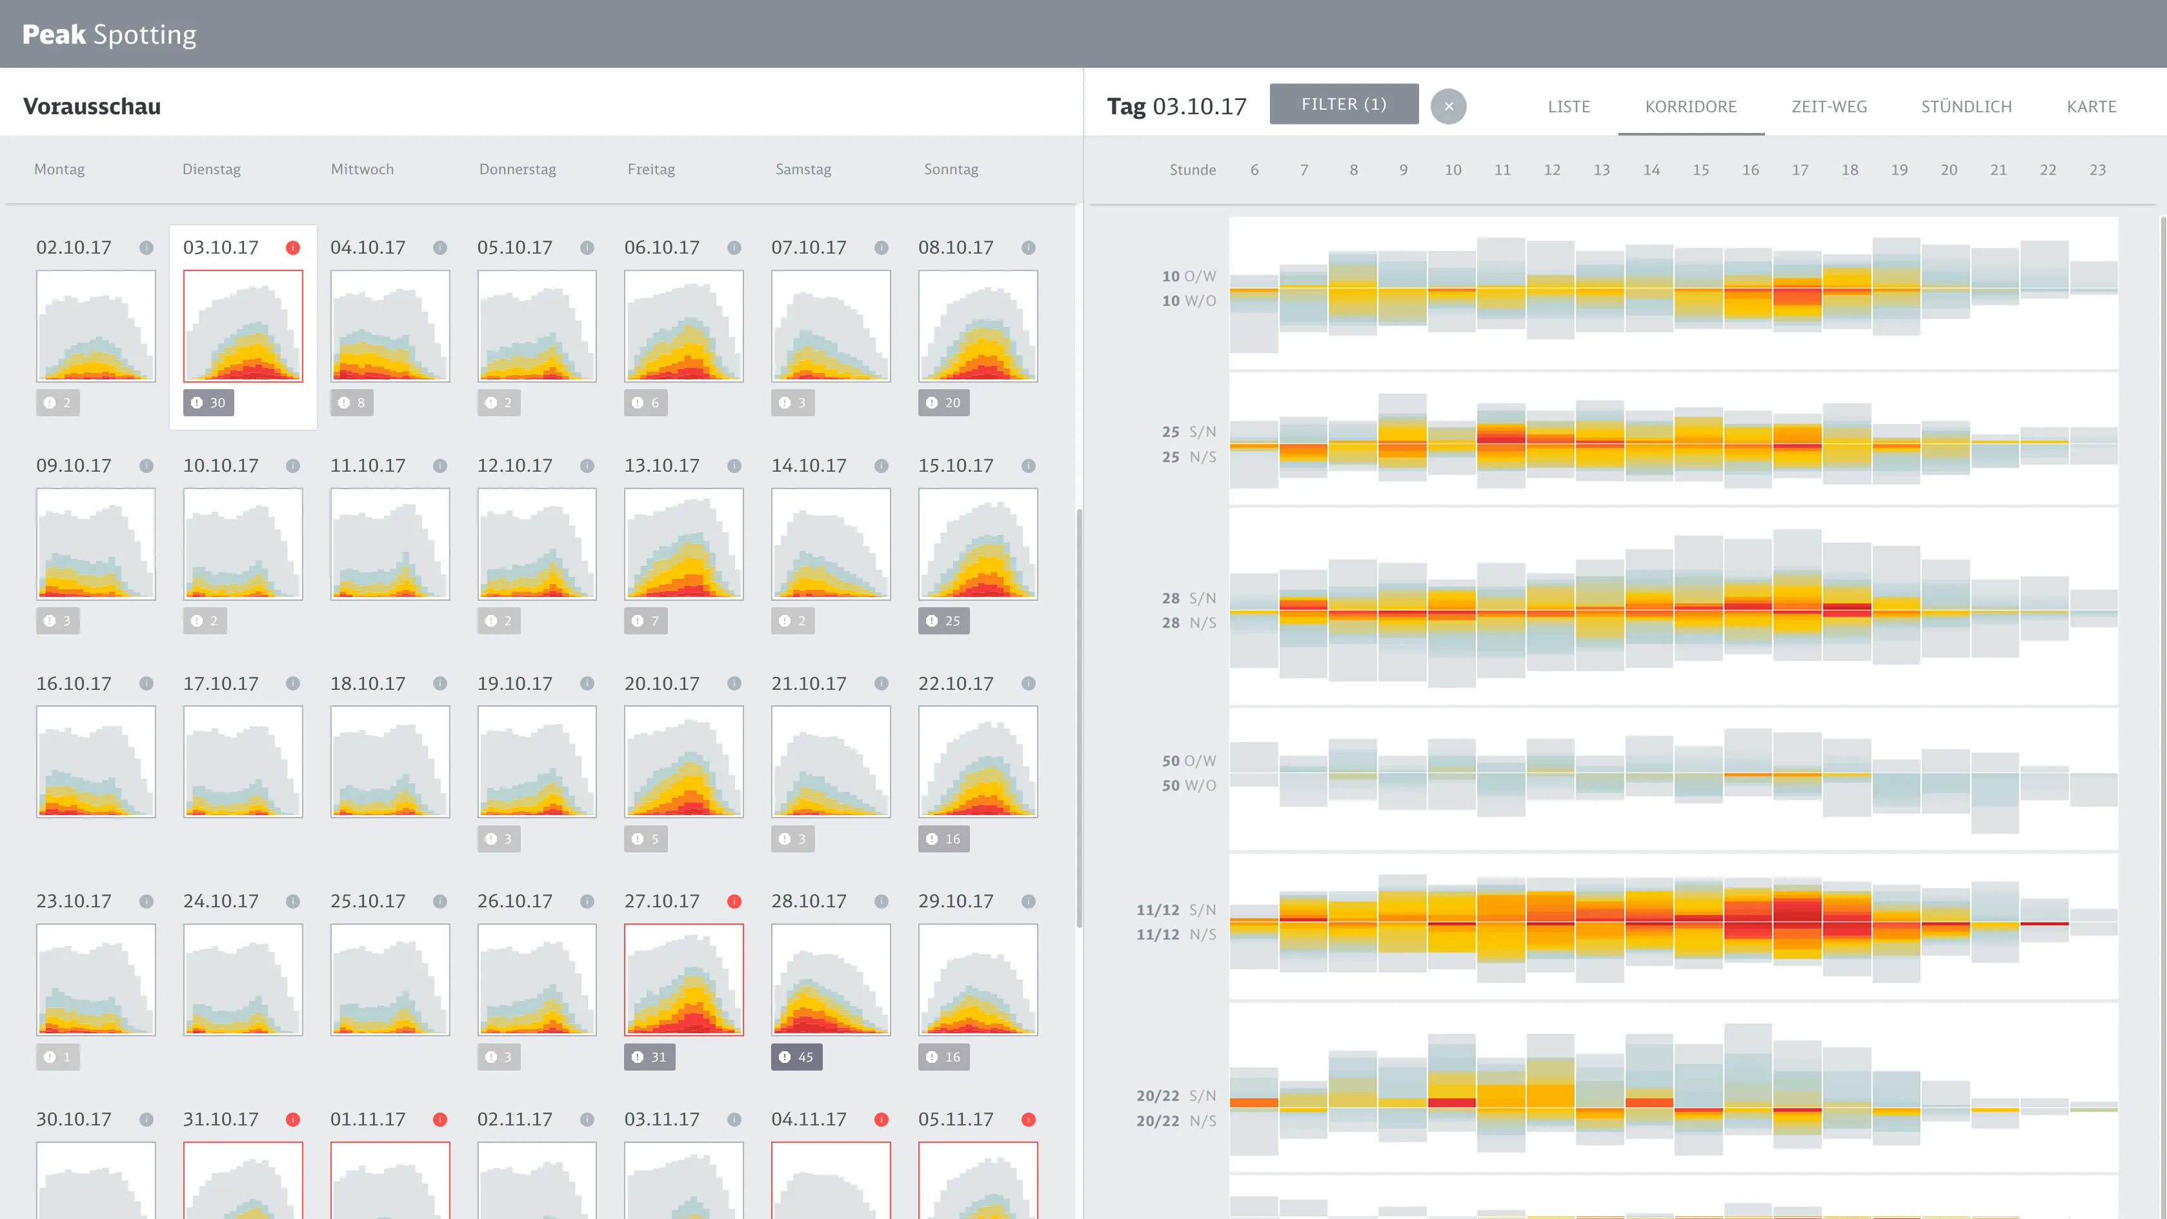This screenshot has width=2167, height=1219.
Task: Open the ZEIT-WEG tab
Action: [1829, 107]
